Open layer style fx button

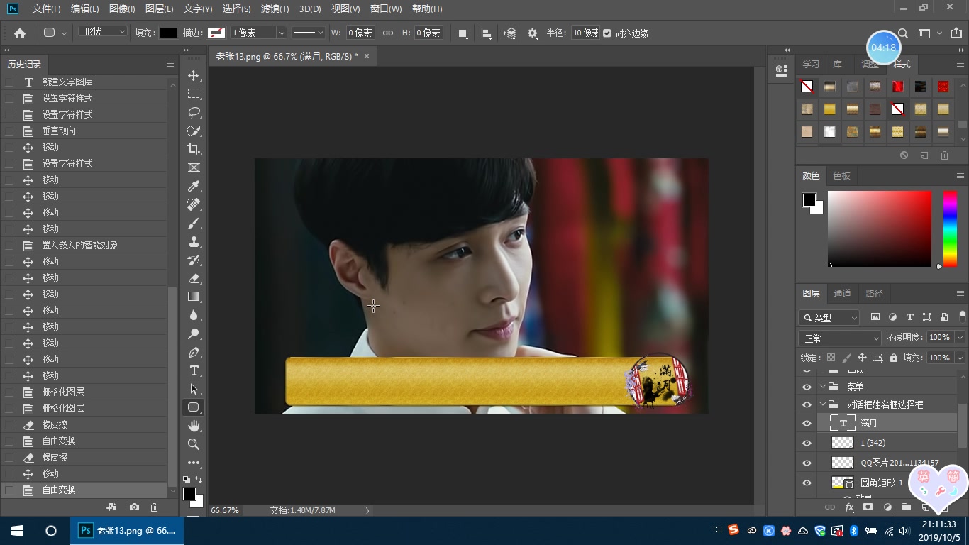pyautogui.click(x=849, y=507)
